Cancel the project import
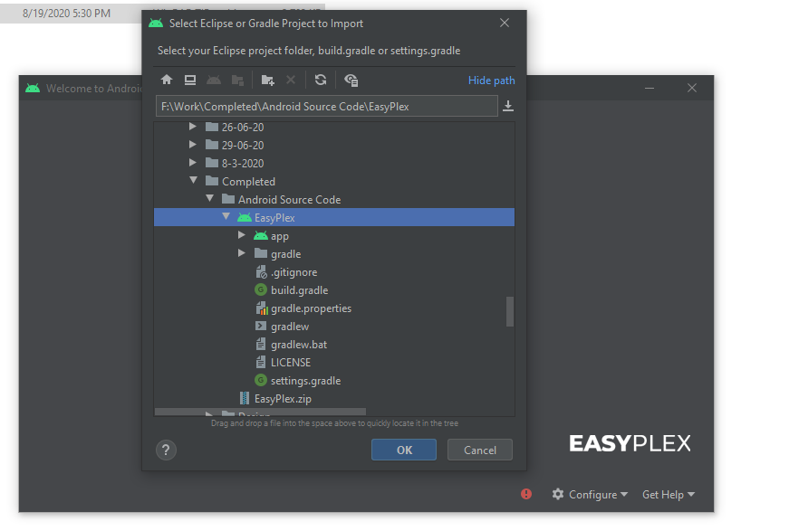Image resolution: width=789 pixels, height=531 pixels. click(479, 449)
